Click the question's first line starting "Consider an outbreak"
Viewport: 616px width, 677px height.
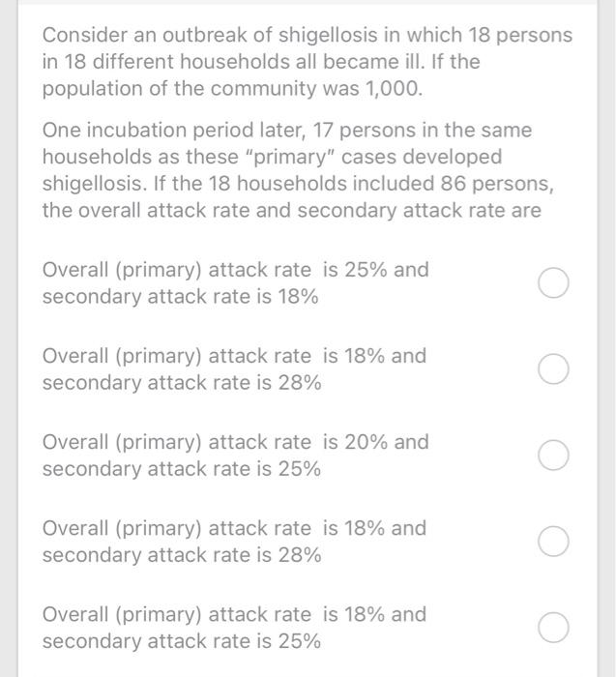pyautogui.click(x=308, y=36)
